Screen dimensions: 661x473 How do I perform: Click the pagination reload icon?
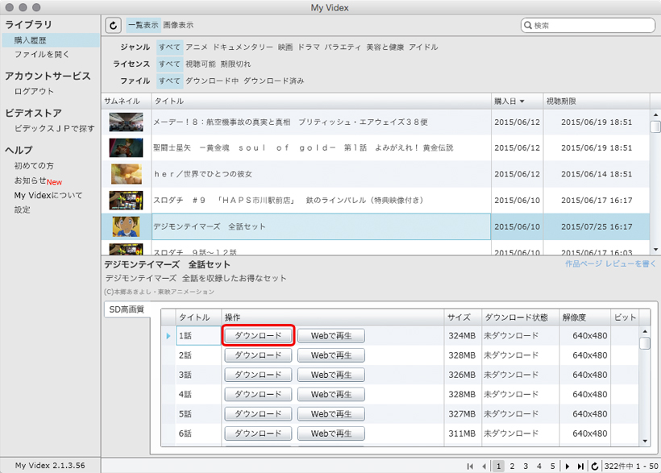(x=594, y=466)
